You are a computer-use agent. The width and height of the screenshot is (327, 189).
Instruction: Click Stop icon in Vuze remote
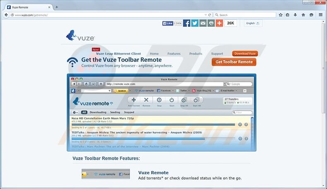[159, 100]
